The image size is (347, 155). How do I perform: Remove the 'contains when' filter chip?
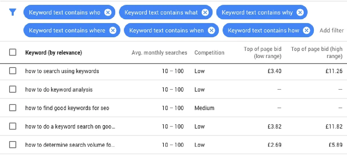pos(211,30)
